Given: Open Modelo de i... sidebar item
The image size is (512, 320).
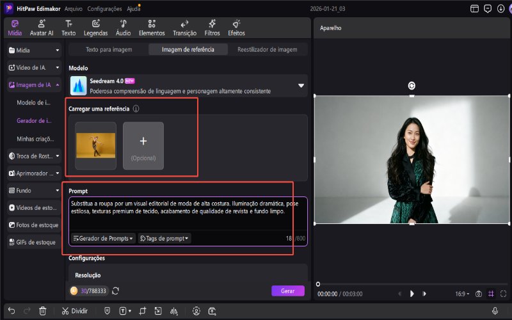Looking at the screenshot, I should (x=34, y=102).
